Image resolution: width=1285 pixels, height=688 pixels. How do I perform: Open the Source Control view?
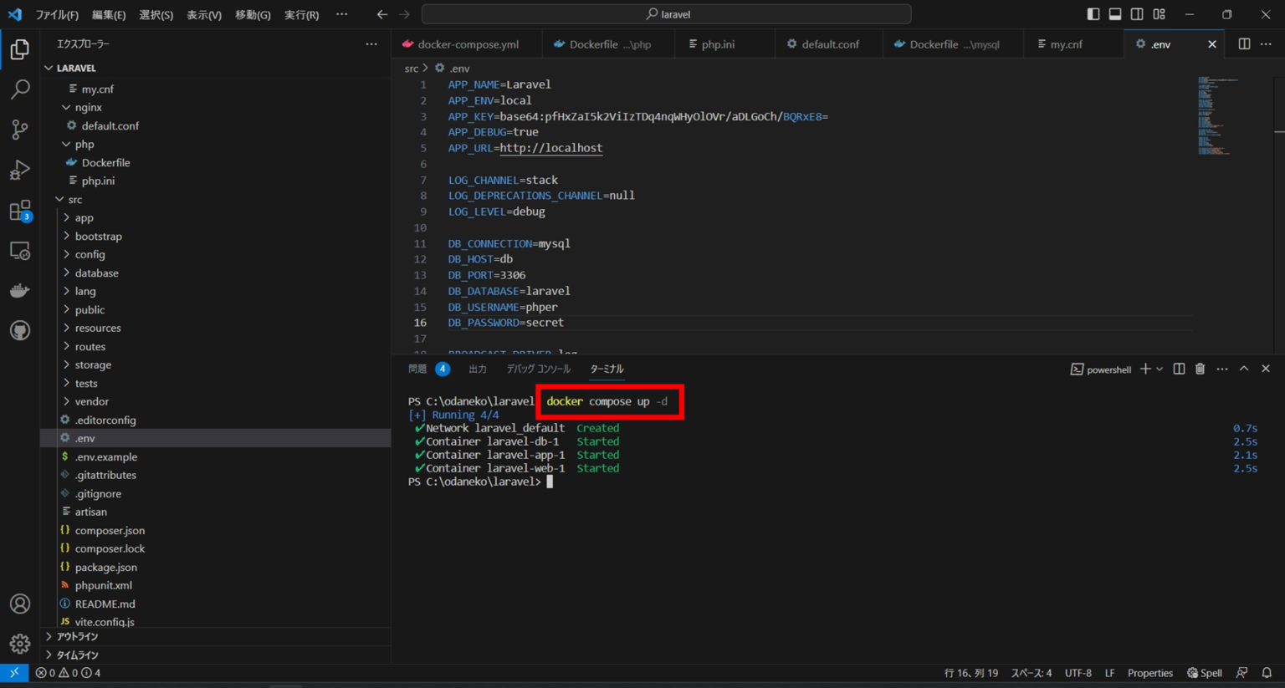tap(19, 130)
